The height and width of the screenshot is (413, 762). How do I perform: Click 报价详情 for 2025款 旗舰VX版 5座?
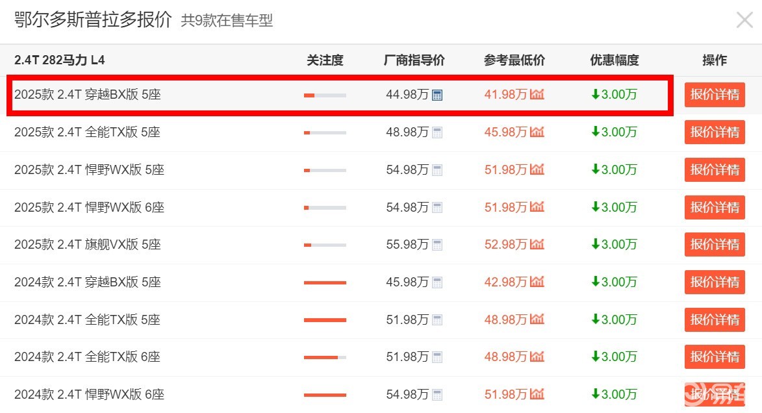715,244
